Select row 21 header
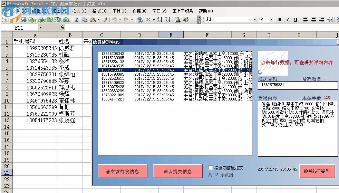 click(x=7, y=173)
